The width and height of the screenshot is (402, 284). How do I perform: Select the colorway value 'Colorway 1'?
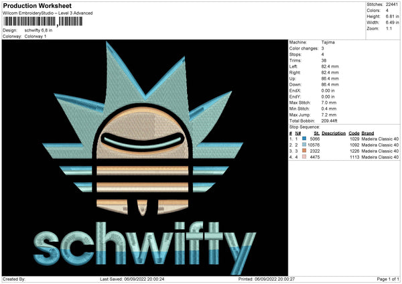36,36
